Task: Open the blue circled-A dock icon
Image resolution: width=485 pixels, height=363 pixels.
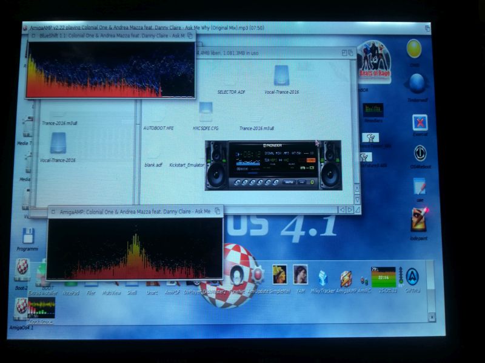Action: [412, 277]
